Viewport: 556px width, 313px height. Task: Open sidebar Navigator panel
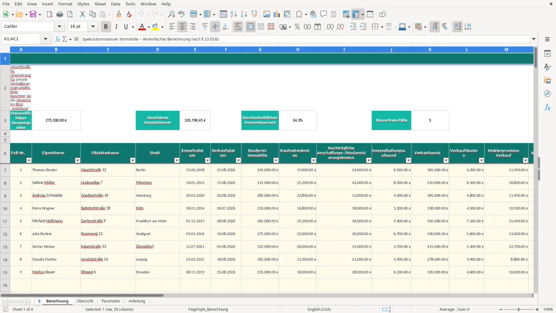point(547,94)
